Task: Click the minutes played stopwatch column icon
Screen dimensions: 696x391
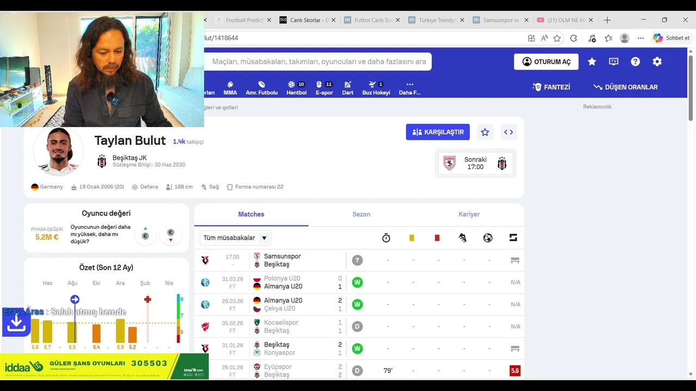Action: coord(386,238)
